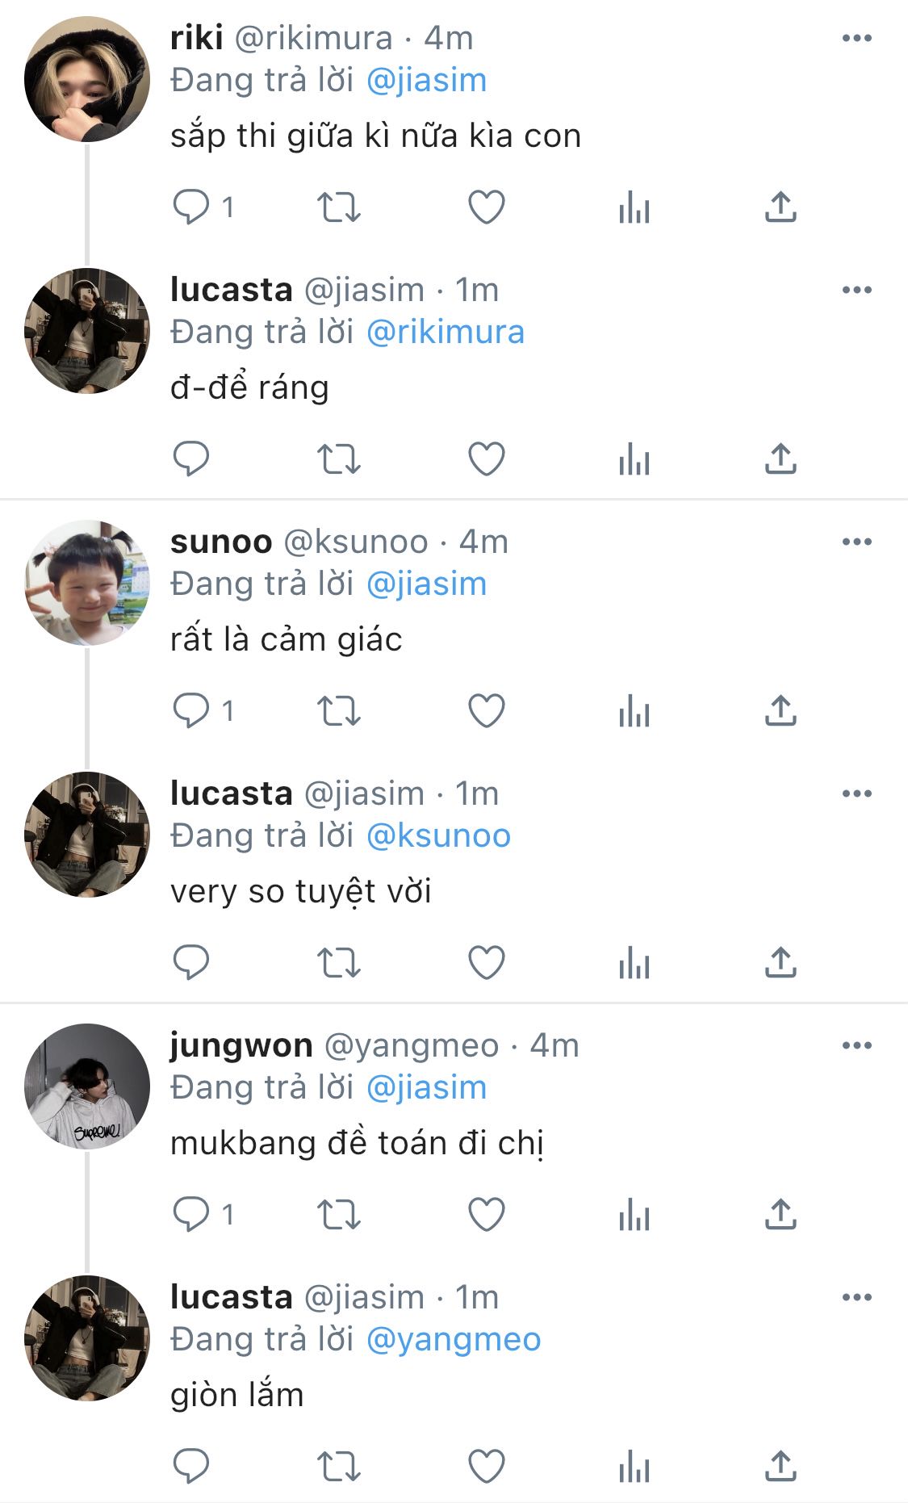Share lucasta's 'đ-để ráng' reply
Viewport: 908px width, 1503px height.
tap(780, 458)
